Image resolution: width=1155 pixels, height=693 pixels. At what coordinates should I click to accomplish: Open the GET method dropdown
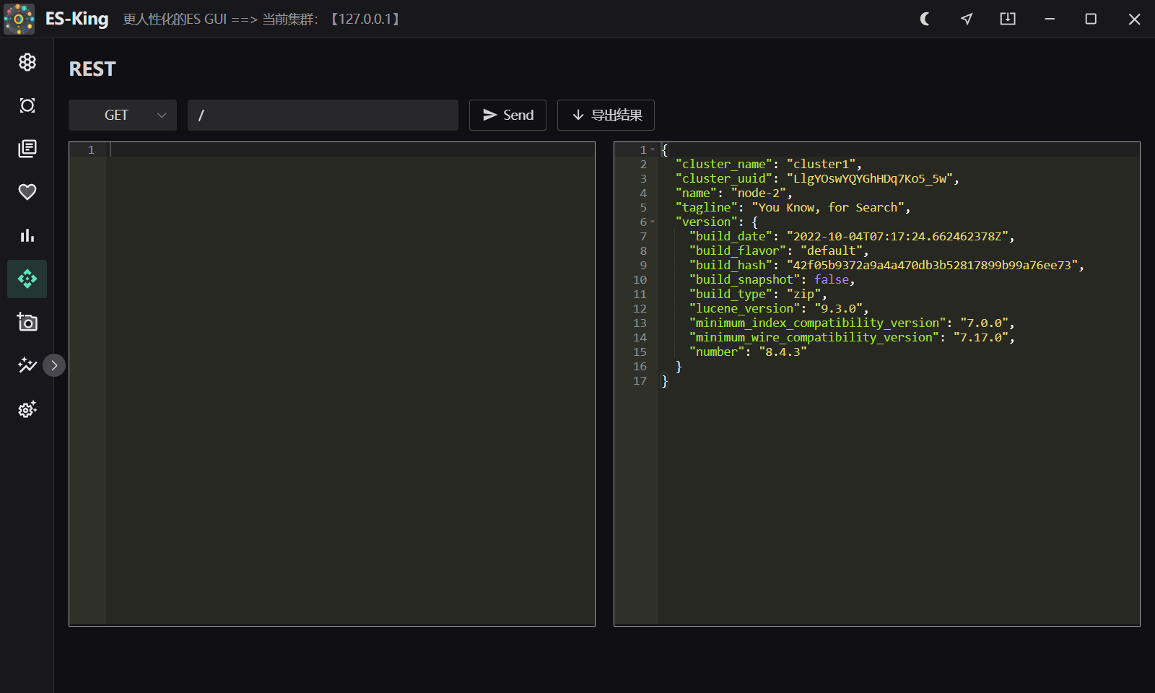[x=123, y=115]
